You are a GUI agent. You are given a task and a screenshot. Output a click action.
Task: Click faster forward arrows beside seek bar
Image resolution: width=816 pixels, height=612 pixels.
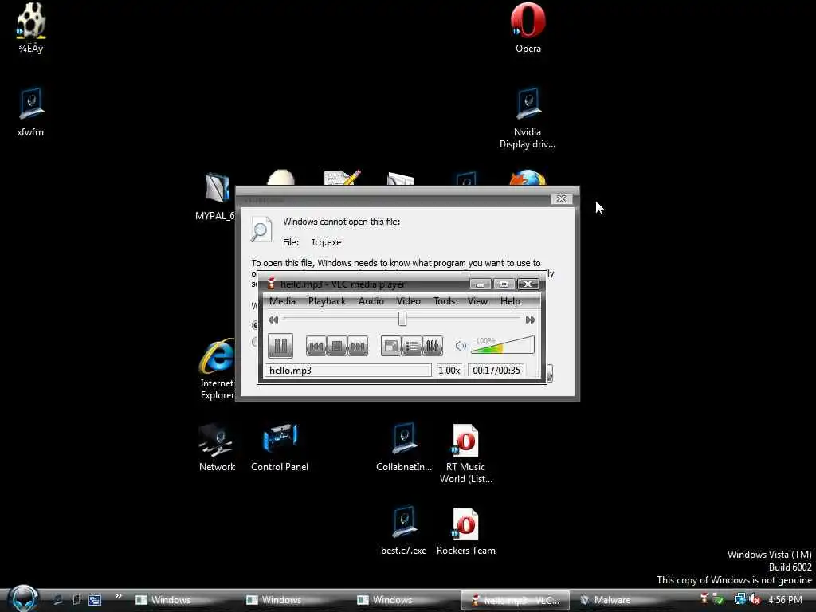pyautogui.click(x=530, y=320)
